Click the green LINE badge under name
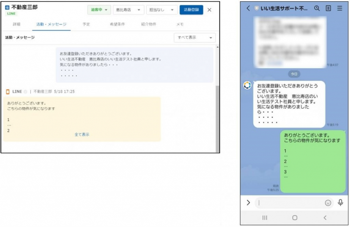Image resolution: width=350 pixels, height=227 pixels. [x=11, y=14]
